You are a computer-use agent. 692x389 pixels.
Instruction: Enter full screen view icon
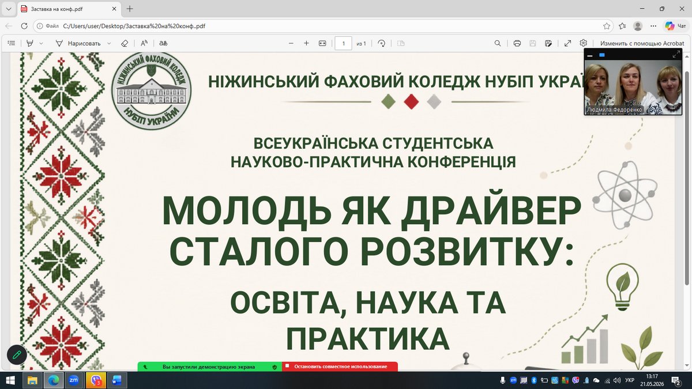pos(568,43)
